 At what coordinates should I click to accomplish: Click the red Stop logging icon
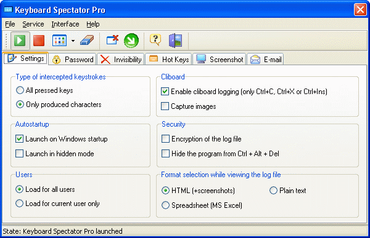[x=39, y=41]
